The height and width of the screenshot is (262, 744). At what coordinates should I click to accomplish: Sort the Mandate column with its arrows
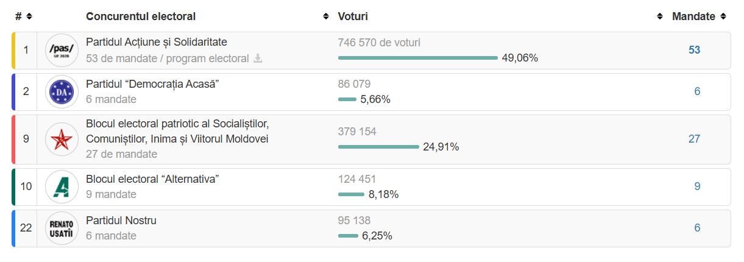[x=723, y=16]
